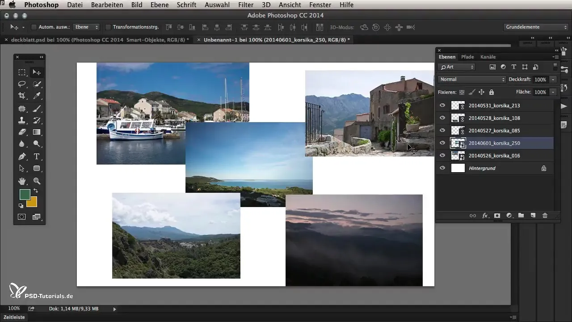Select the Type tool in toolbox
The image size is (572, 322).
point(37,157)
